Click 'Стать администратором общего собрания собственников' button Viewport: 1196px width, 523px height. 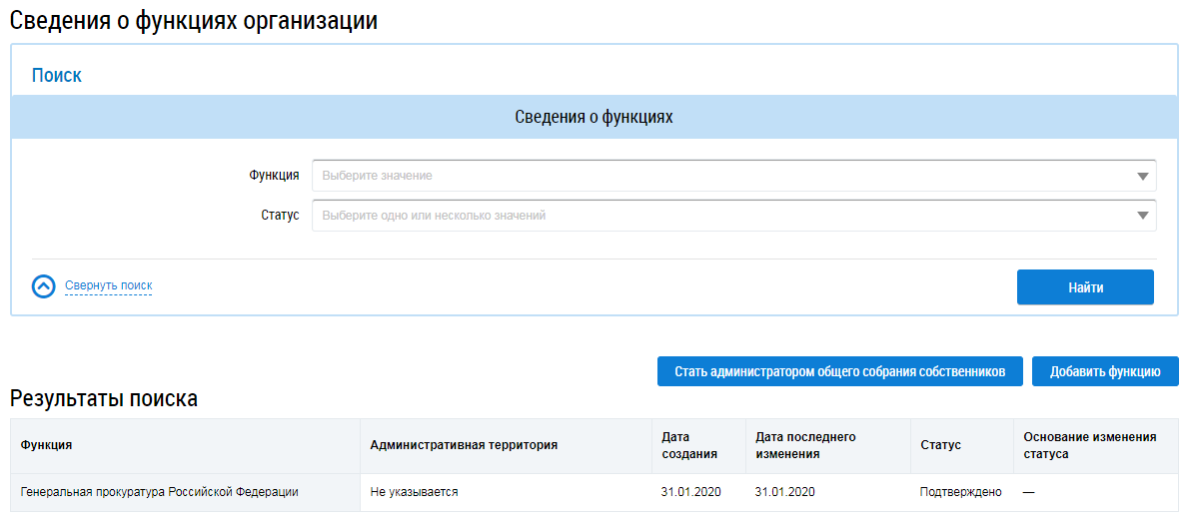point(839,371)
